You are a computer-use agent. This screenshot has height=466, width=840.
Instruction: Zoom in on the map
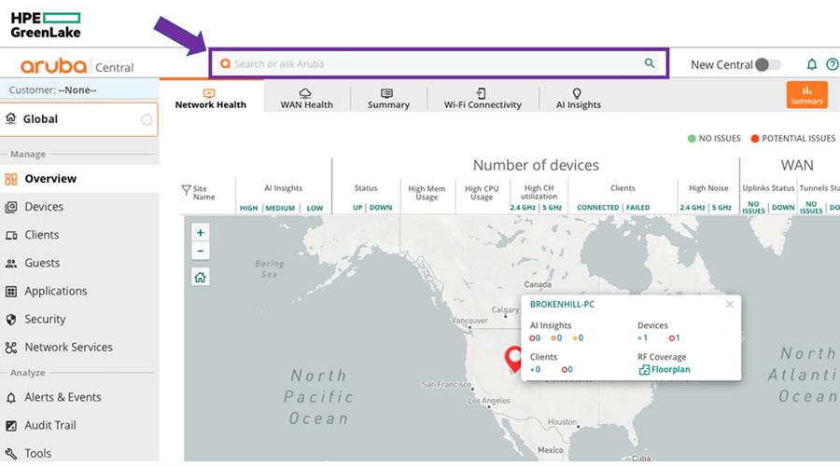pos(201,233)
